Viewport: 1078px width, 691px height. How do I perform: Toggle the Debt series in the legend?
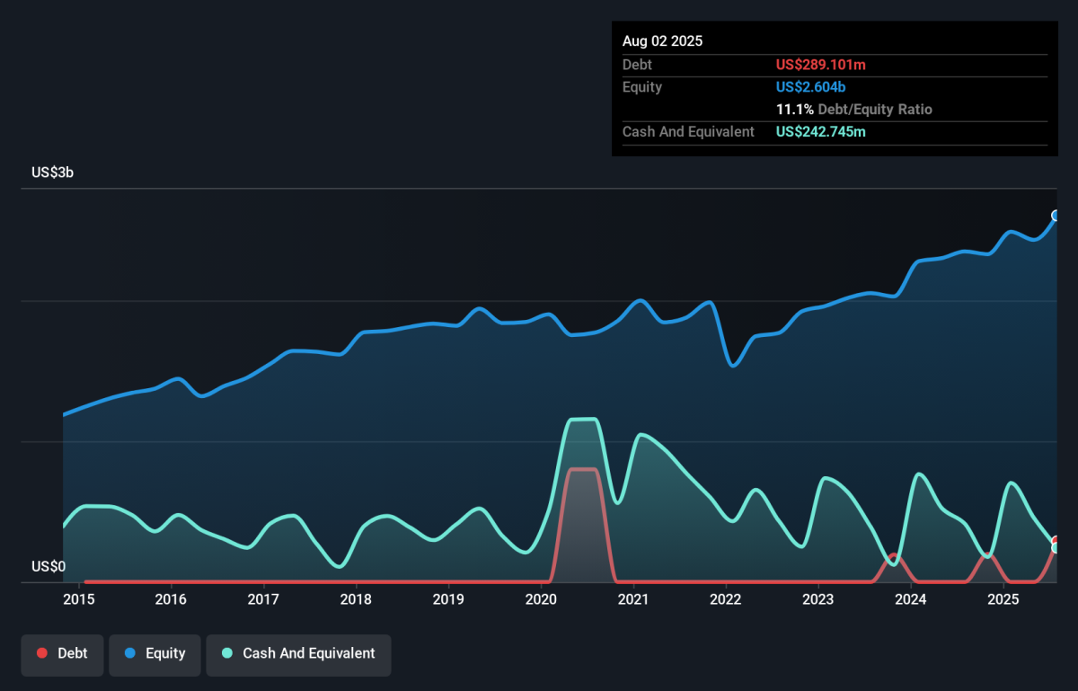[x=62, y=653]
